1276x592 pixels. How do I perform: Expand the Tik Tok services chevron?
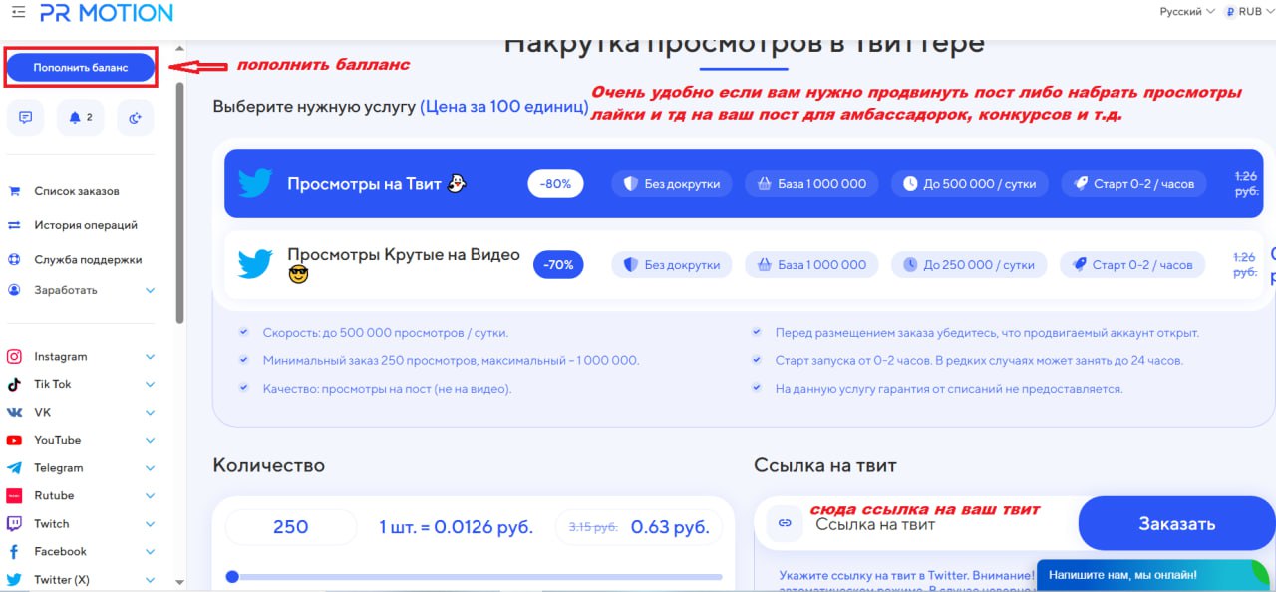tap(151, 384)
